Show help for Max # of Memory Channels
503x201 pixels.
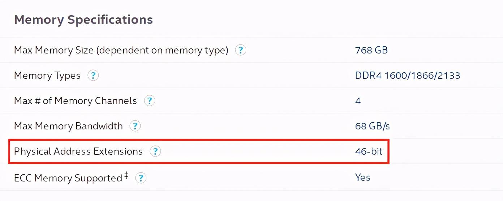(x=149, y=100)
